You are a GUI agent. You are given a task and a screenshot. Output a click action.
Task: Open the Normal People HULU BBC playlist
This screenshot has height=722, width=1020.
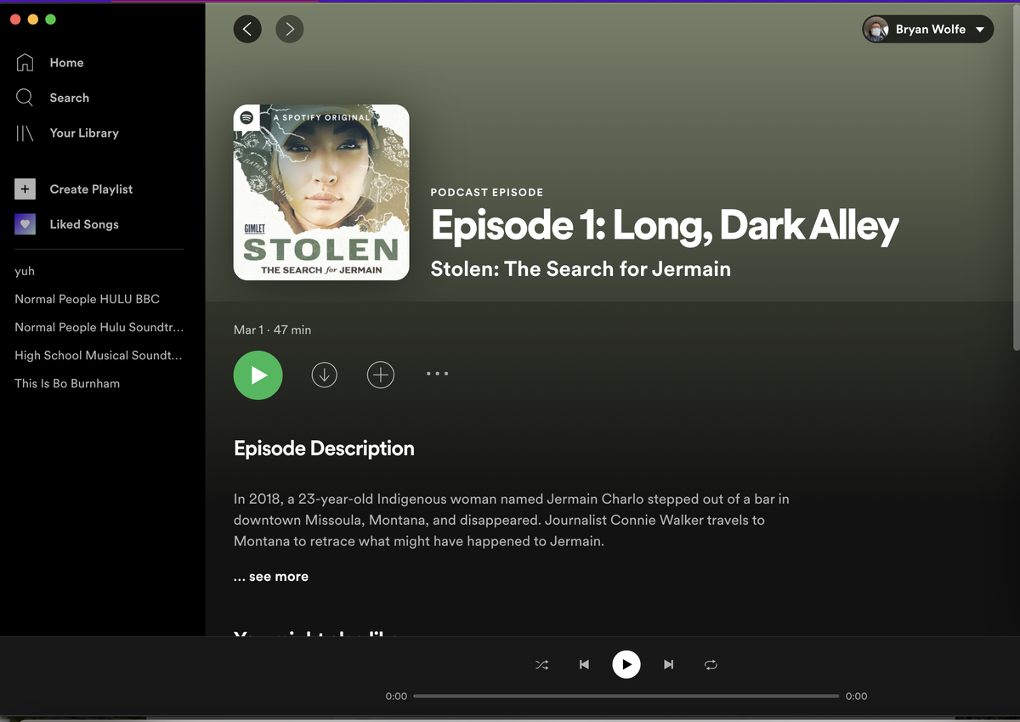click(87, 298)
